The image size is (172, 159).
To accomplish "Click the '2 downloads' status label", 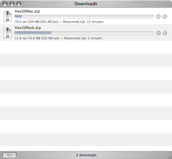I will pos(86,155).
